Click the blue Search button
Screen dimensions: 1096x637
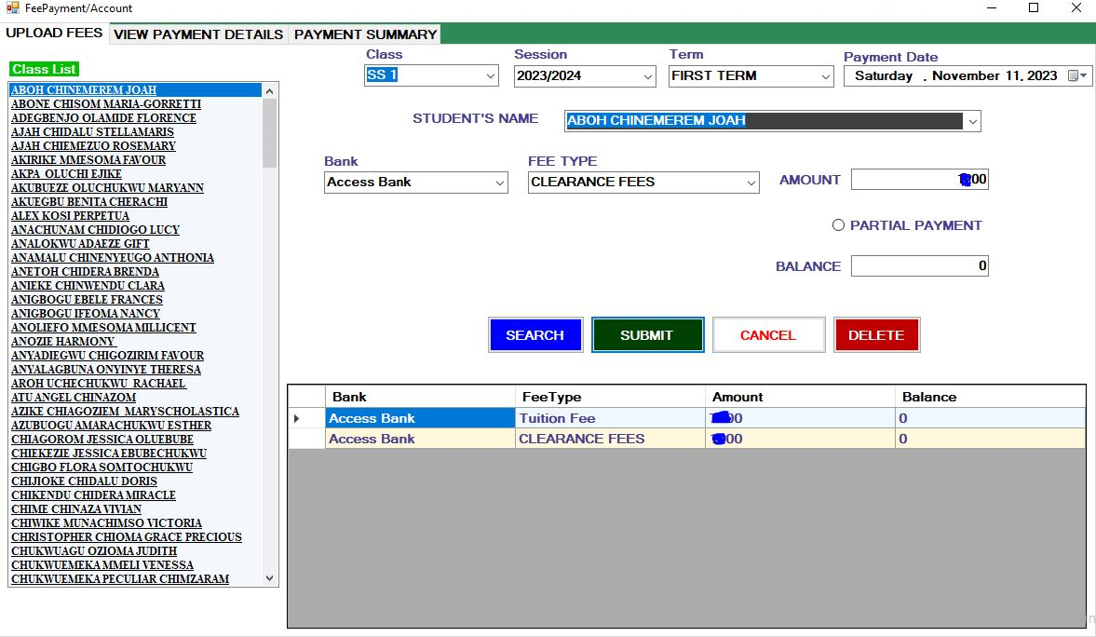click(534, 335)
